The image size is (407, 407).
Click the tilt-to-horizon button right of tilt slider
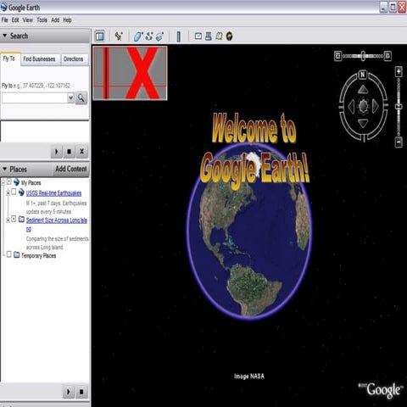(x=388, y=56)
